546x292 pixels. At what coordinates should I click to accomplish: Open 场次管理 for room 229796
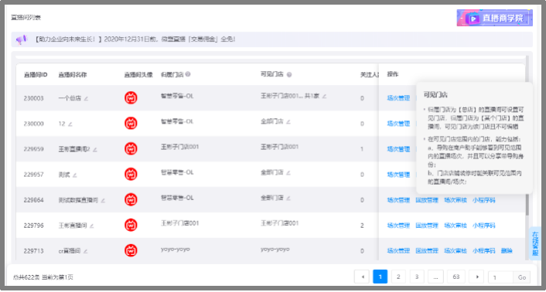[x=398, y=226]
